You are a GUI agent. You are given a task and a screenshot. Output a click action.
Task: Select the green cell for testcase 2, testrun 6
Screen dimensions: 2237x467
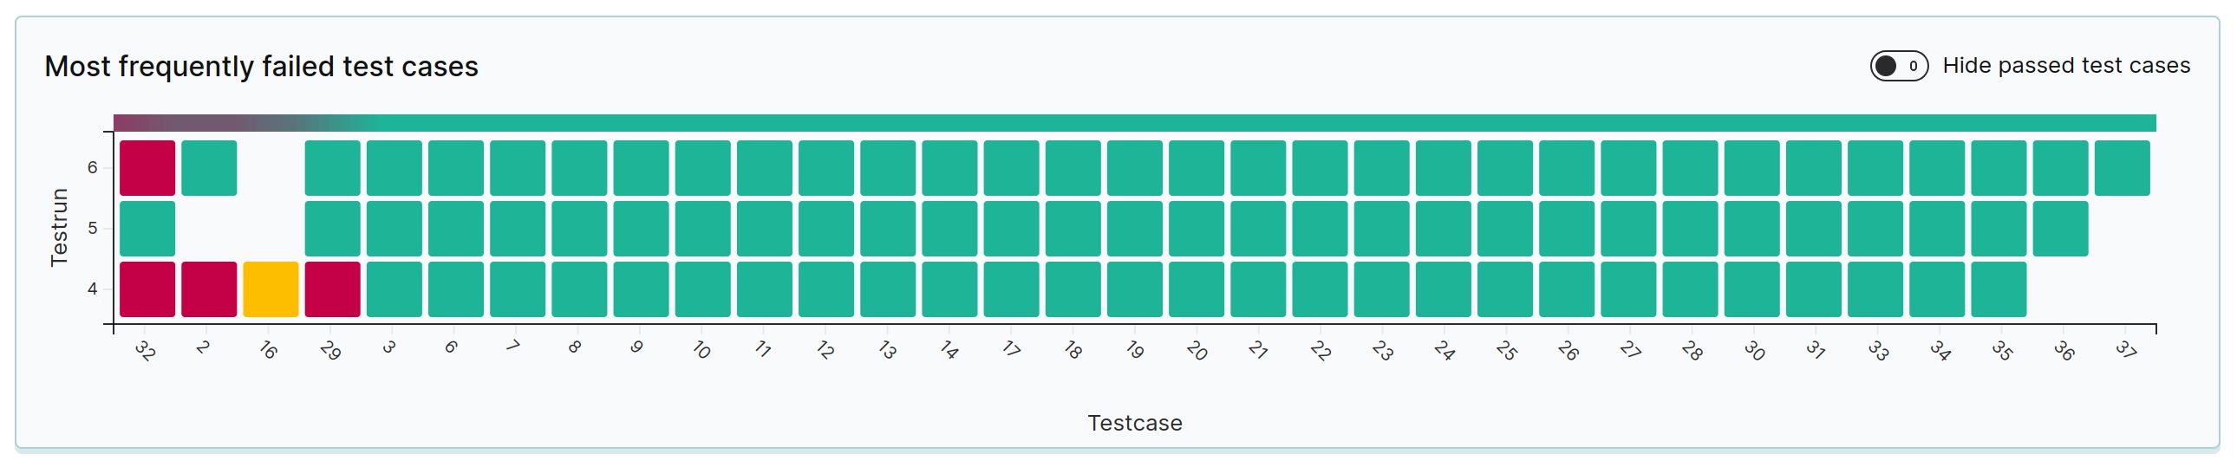coord(209,168)
